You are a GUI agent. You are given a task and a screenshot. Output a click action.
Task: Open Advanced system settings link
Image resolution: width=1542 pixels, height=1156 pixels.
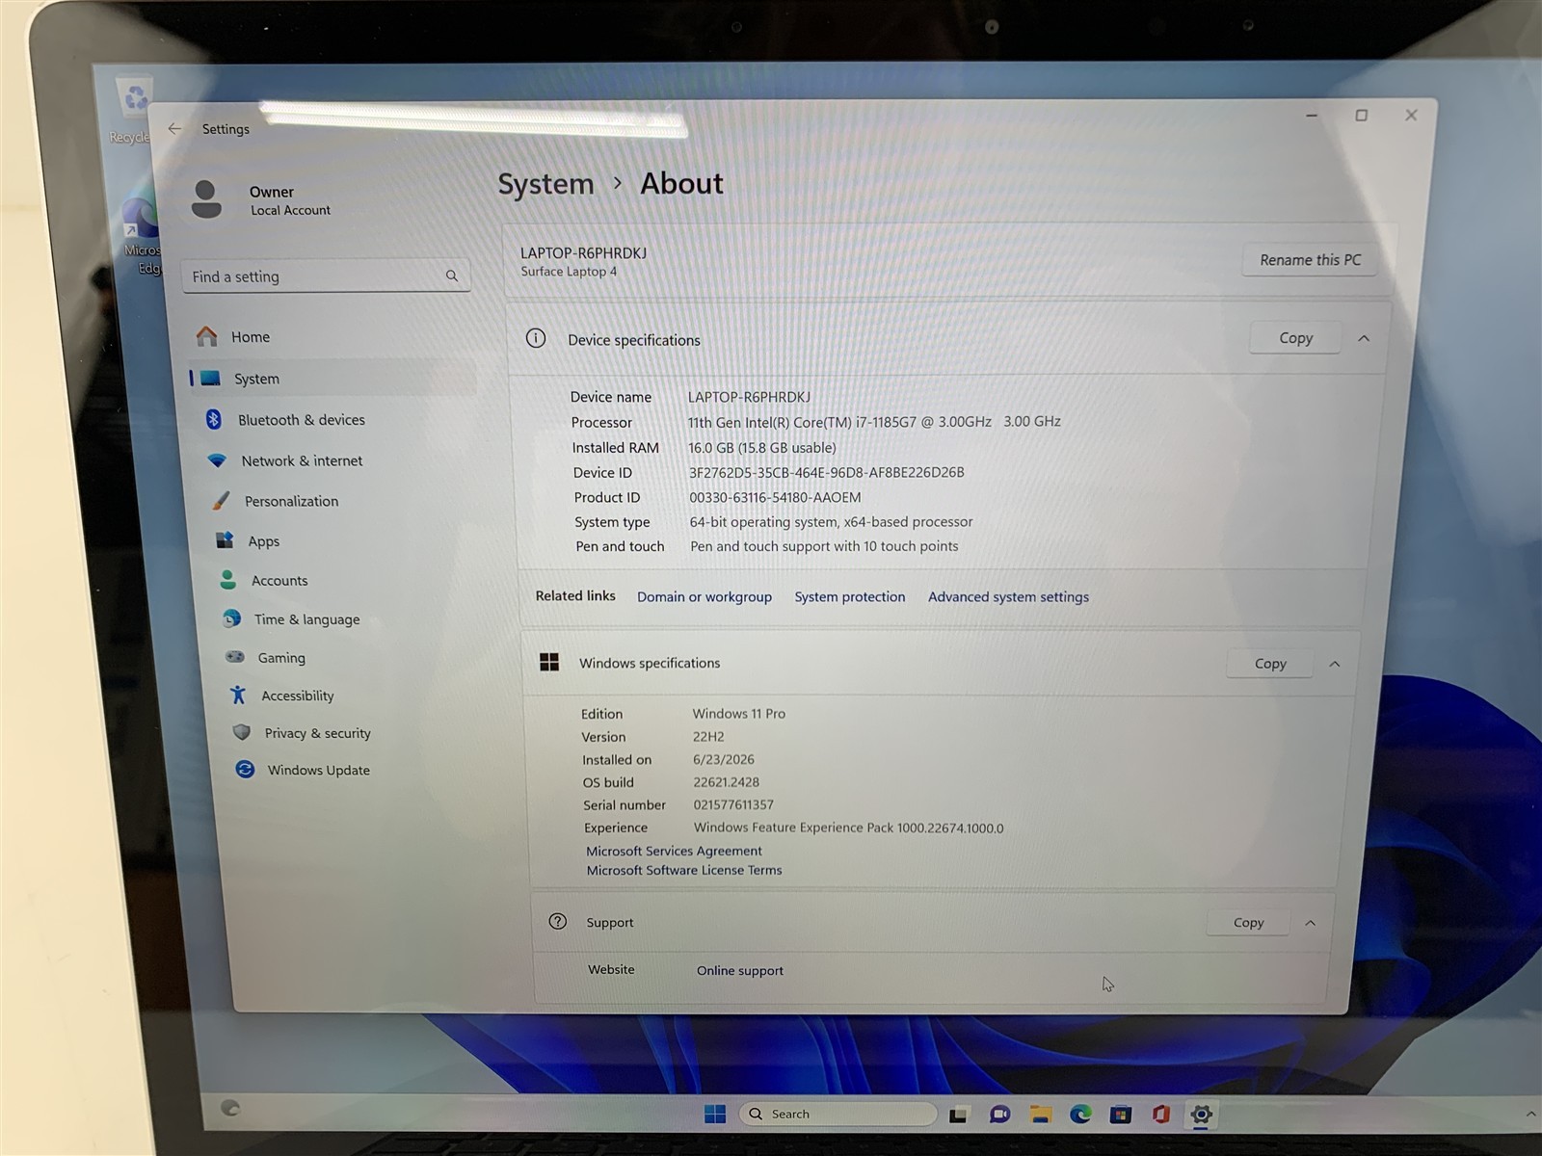coord(1008,596)
